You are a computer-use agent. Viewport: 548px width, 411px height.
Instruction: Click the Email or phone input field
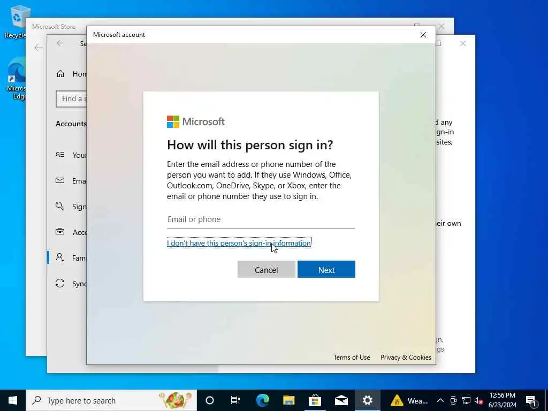(x=261, y=219)
